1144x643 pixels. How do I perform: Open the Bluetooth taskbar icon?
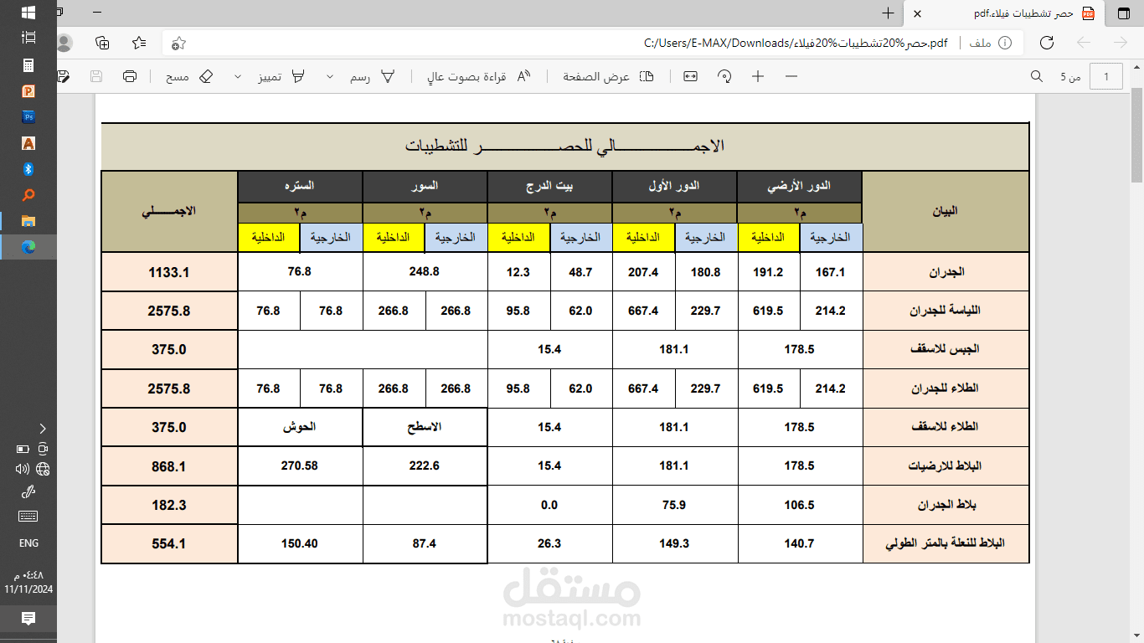pos(28,169)
